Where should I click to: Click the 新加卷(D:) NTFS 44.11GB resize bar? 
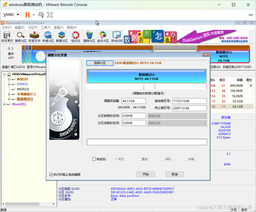tap(146, 76)
